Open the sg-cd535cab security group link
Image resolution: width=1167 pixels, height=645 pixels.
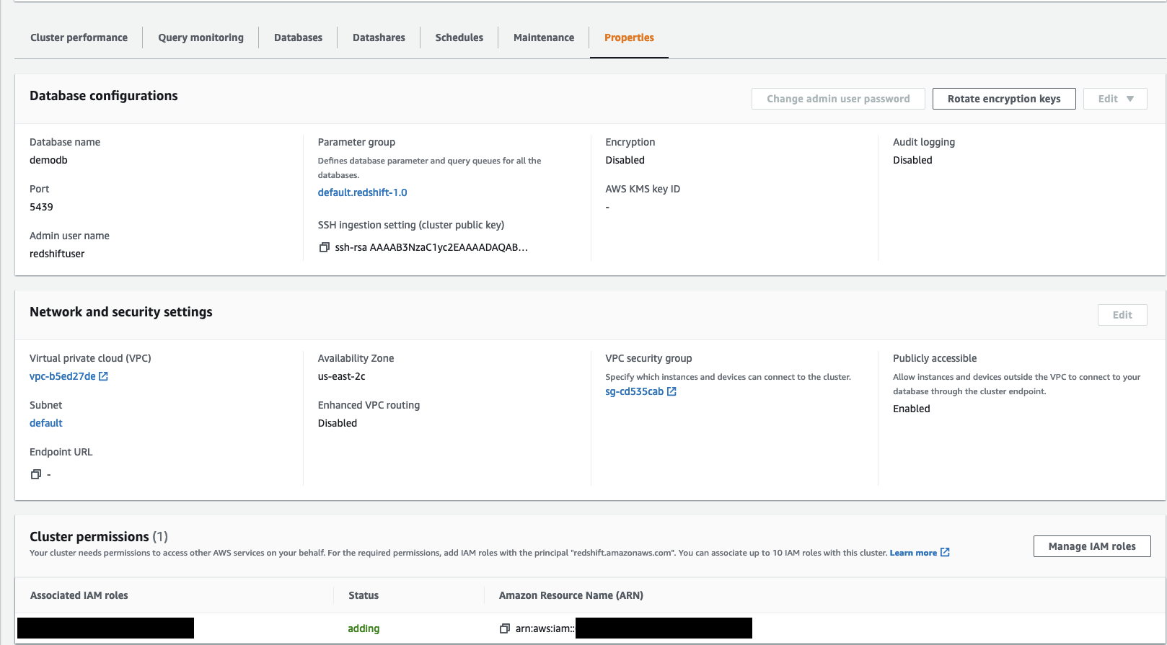(x=634, y=391)
